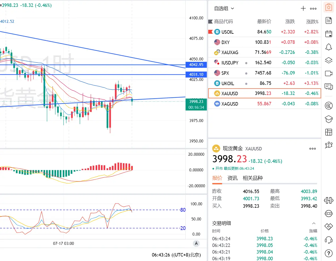The width and height of the screenshot is (336, 261).
Task: Sort watchlist by 商品代码 column
Action: tap(223, 21)
